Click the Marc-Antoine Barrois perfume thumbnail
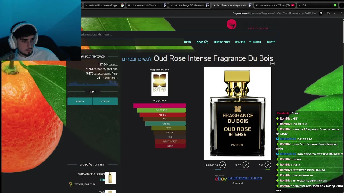The height and width of the screenshot is (193, 344). click(x=110, y=178)
